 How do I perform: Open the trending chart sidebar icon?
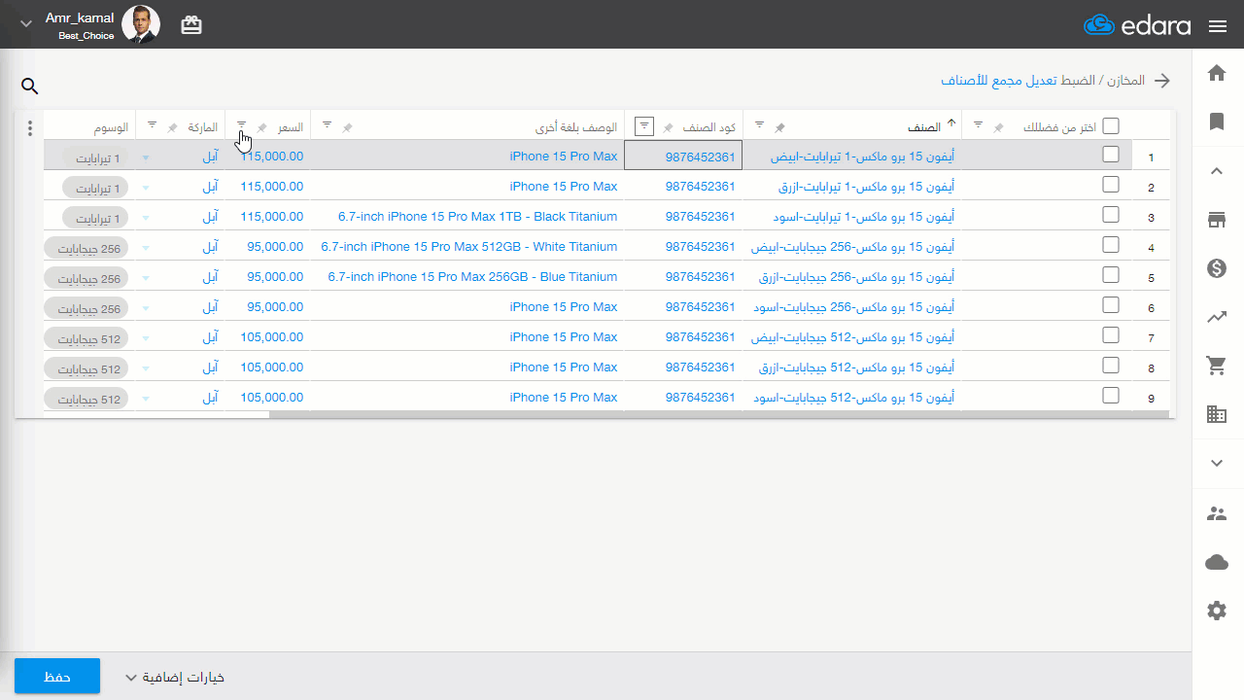[1216, 317]
